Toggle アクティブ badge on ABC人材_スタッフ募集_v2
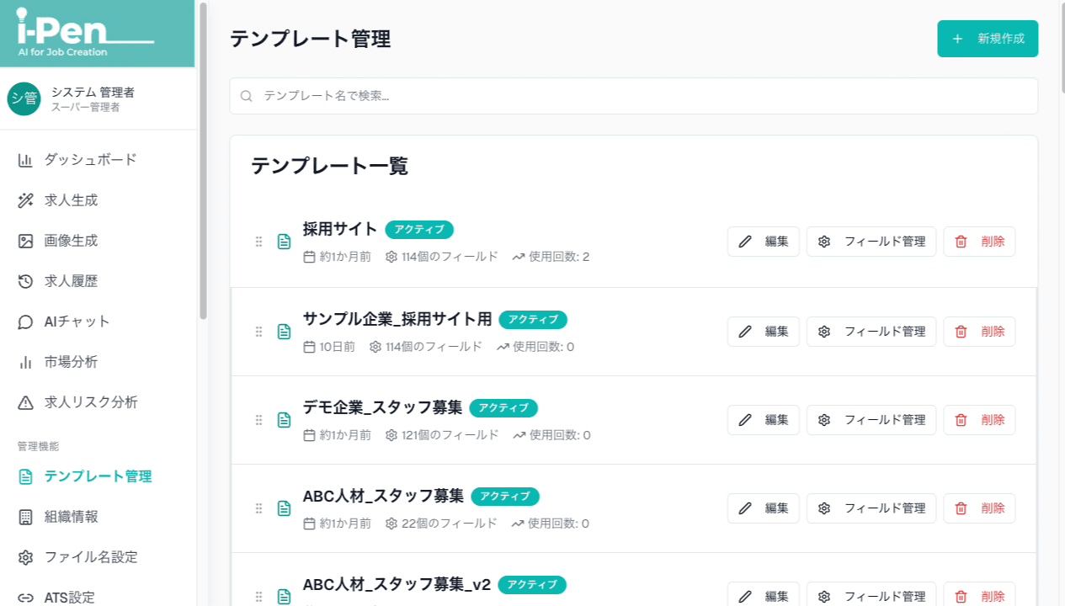Screen dimensions: 1065x606 (533, 584)
